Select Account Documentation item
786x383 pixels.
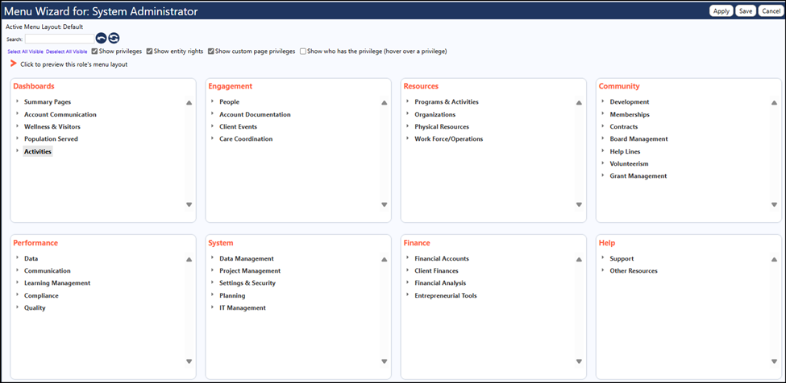(256, 114)
